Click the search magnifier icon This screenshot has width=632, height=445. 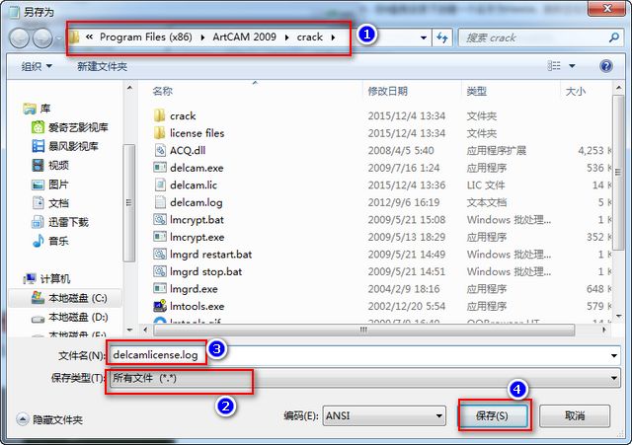pyautogui.click(x=614, y=37)
